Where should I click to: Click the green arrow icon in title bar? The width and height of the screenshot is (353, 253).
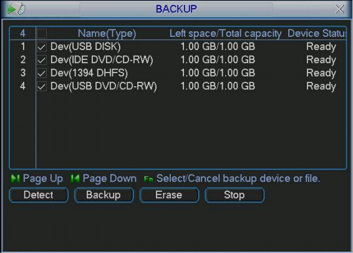(11, 9)
